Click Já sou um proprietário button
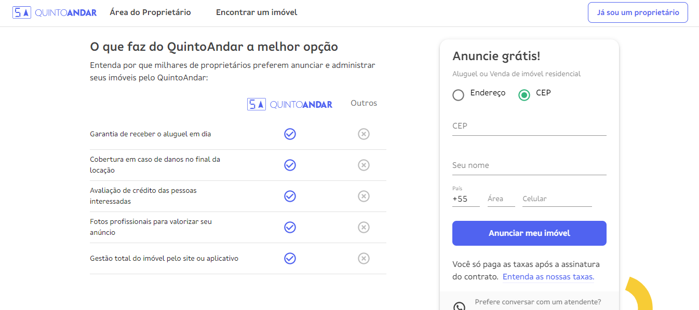This screenshot has width=699, height=310. coord(638,12)
